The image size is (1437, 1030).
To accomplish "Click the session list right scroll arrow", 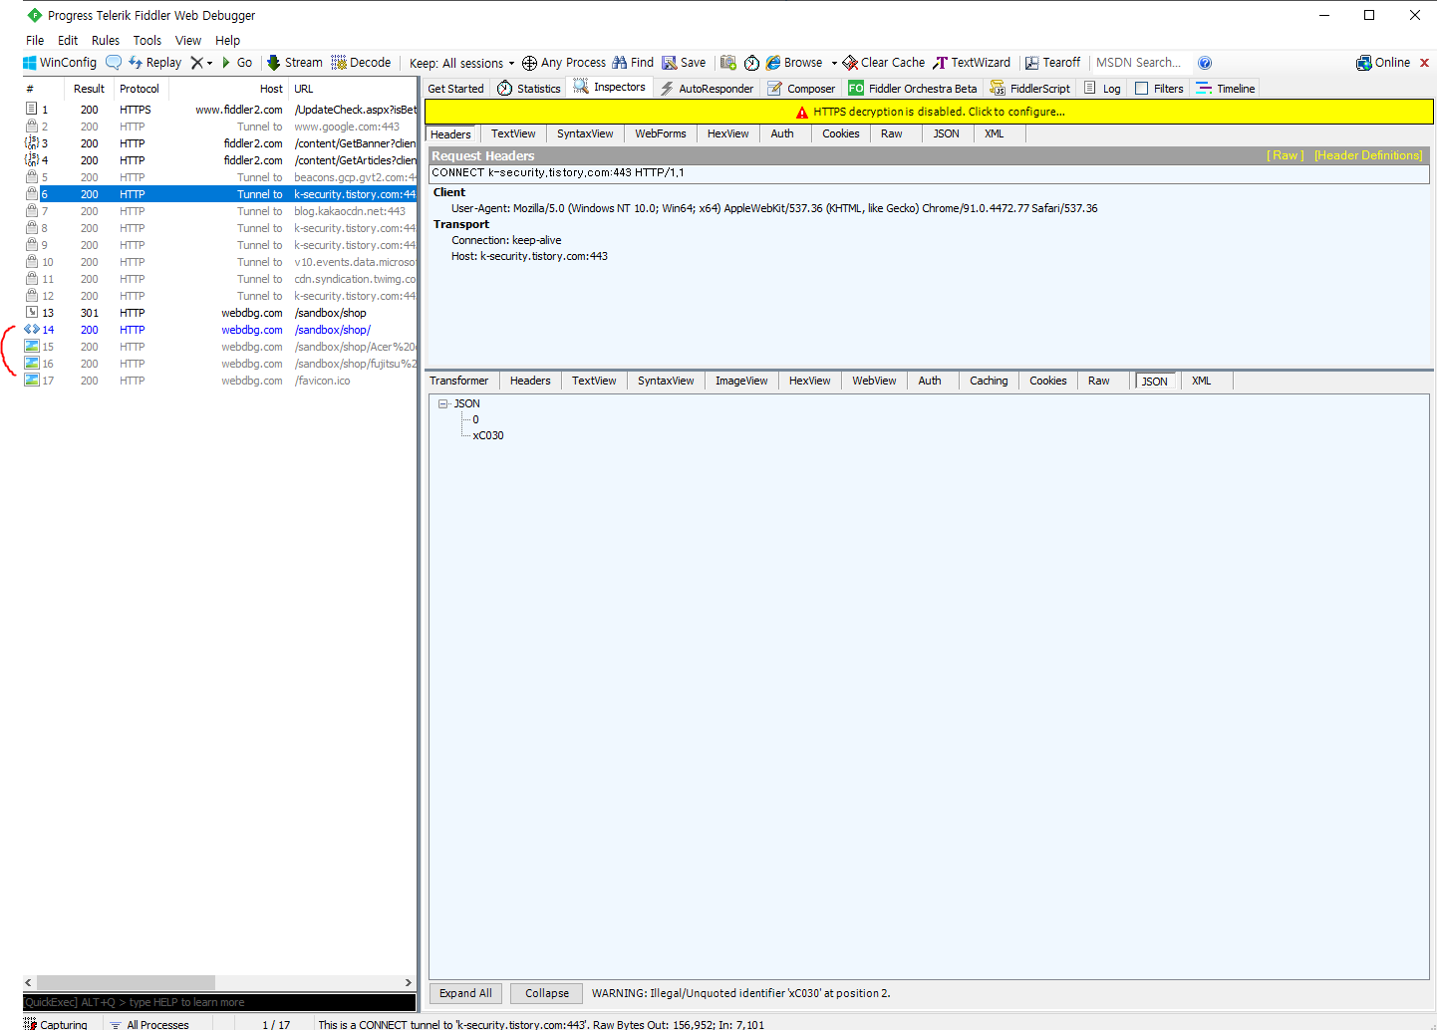I will click(408, 982).
